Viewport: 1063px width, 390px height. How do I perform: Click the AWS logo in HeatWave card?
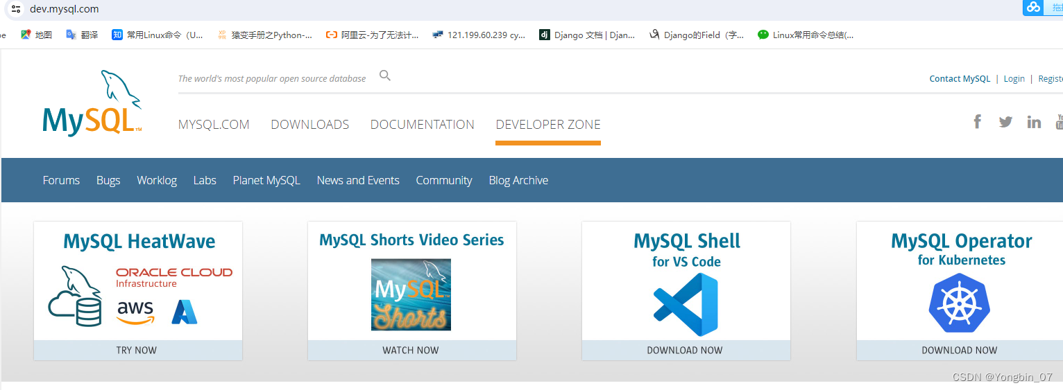[135, 311]
